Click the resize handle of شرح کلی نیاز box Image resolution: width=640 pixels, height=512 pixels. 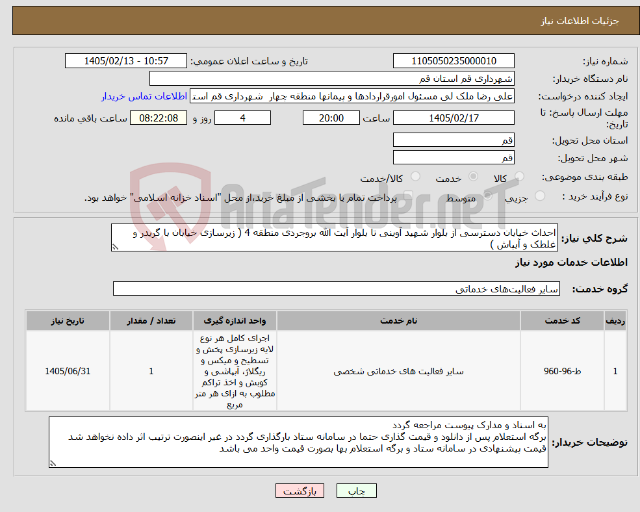[115, 247]
